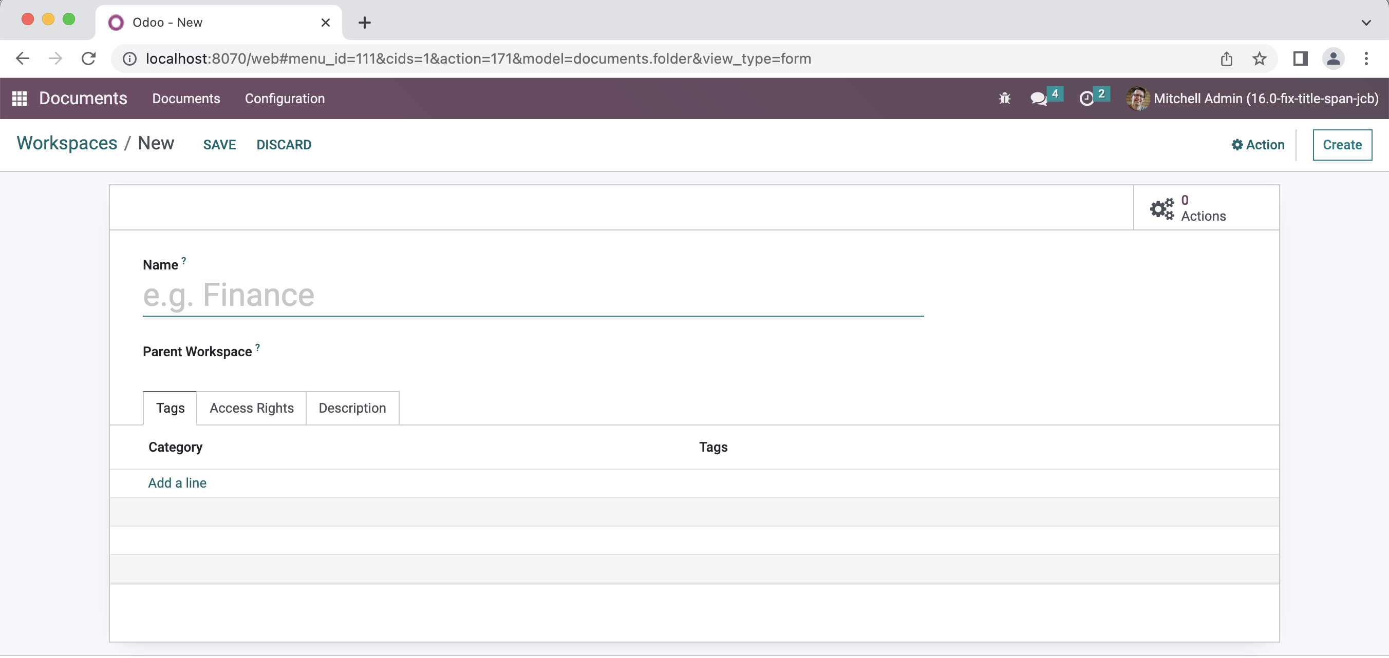Screen dimensions: 1389x658
Task: Navigate back with the browser arrow
Action: [x=22, y=58]
